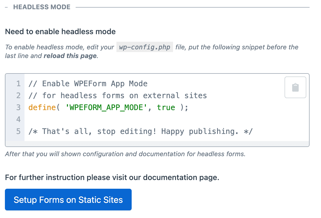Click the orange 'define' keyword
Screen dimensions: 321x218
[42, 107]
